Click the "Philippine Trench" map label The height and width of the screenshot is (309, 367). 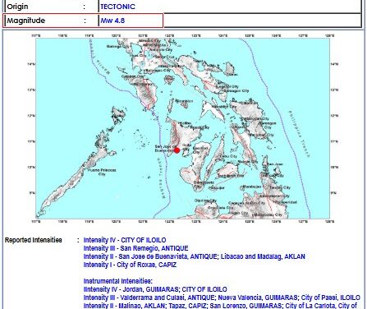[x=299, y=134]
